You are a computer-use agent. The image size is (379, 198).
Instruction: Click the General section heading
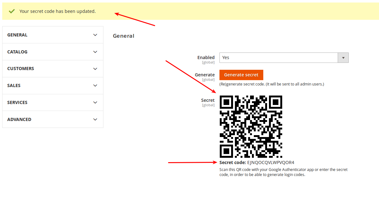(124, 36)
